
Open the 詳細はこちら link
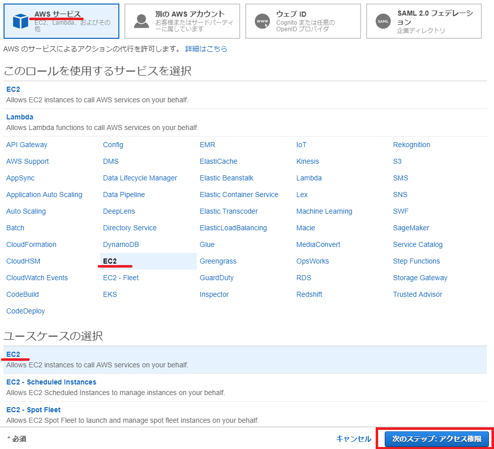(206, 49)
